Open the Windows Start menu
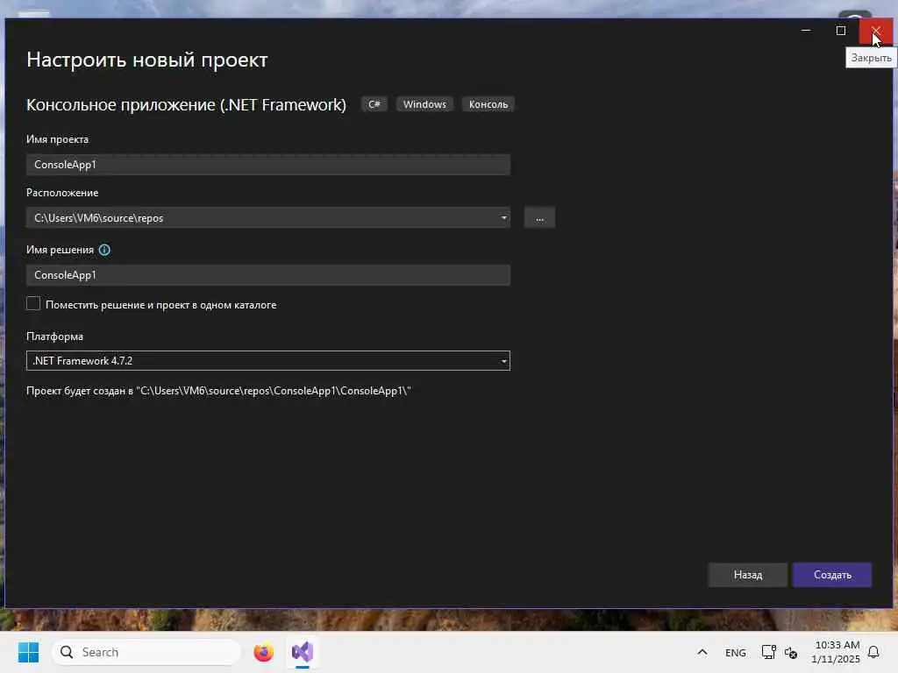898x673 pixels. point(29,652)
